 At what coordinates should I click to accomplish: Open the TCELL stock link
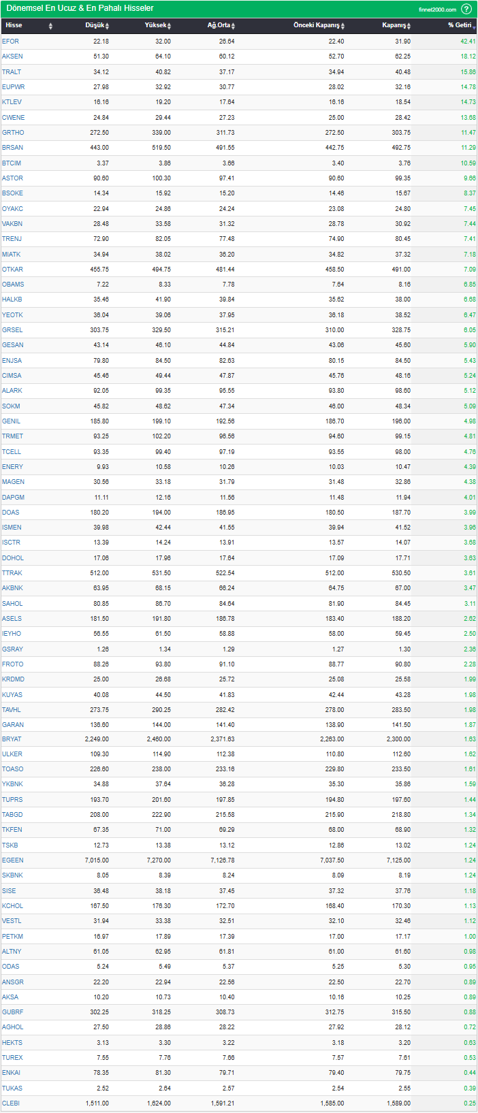[x=12, y=452]
